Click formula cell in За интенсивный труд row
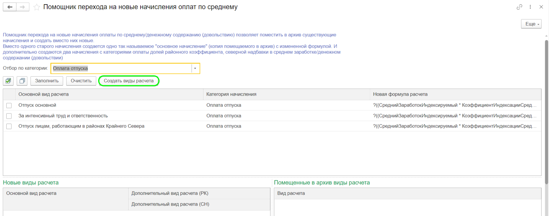The image size is (549, 216). [455, 116]
